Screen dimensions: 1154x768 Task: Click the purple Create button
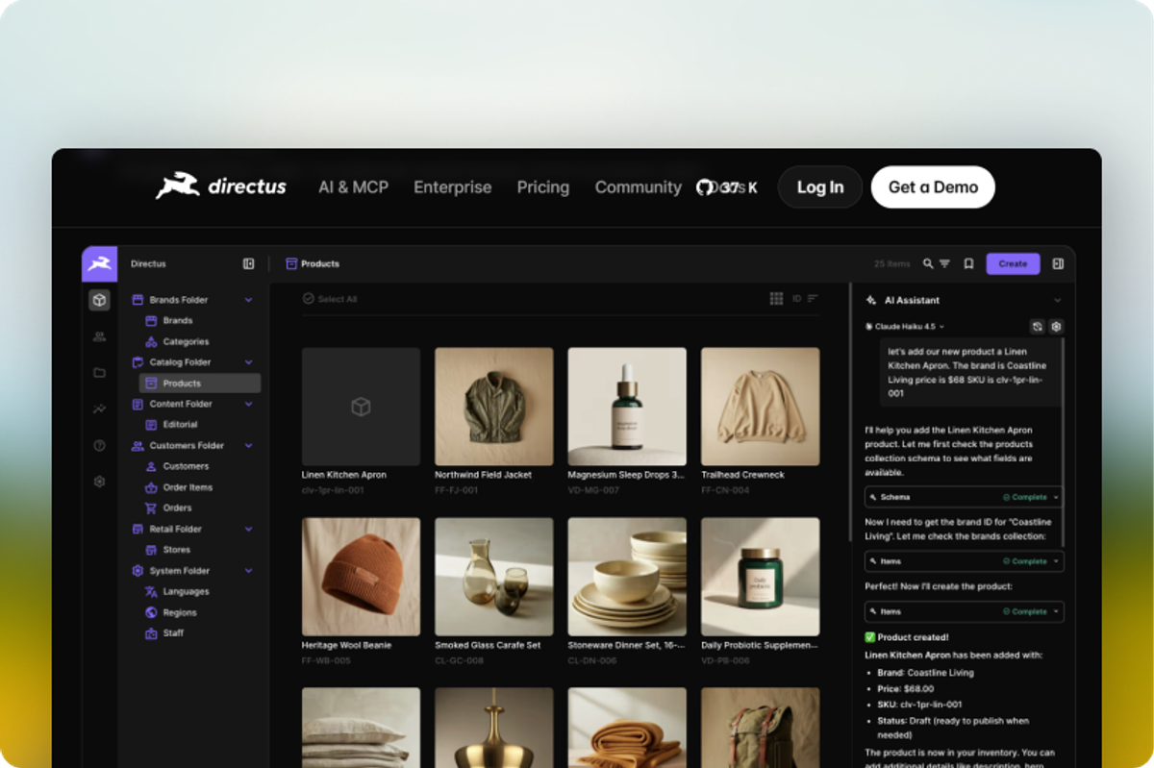pos(1013,263)
